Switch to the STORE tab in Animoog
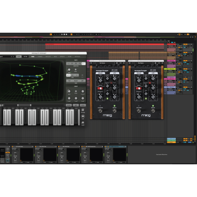 tap(70, 57)
